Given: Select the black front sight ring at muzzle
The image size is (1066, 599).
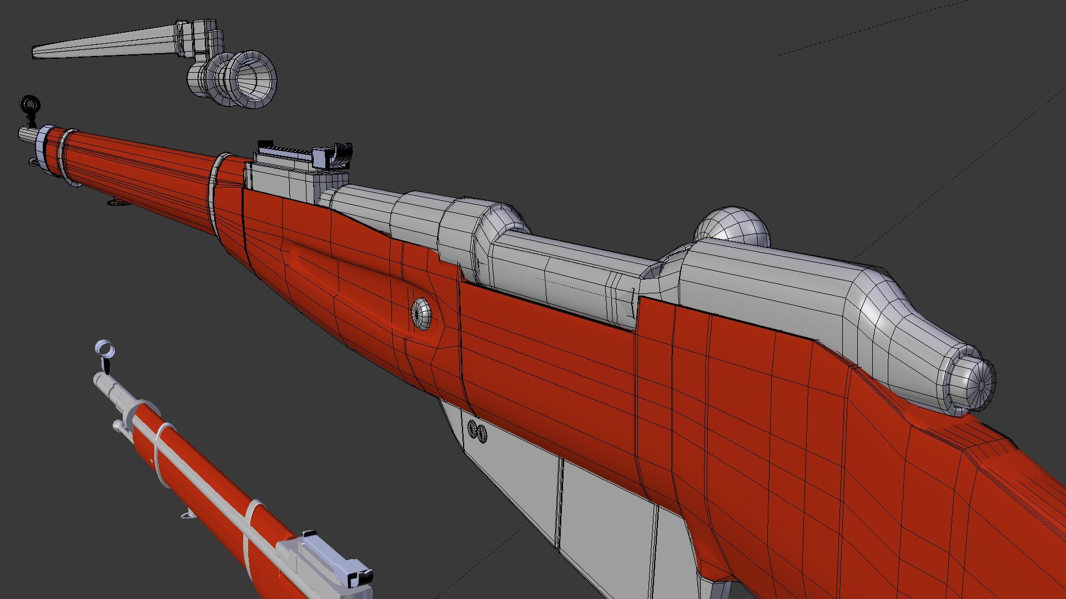Looking at the screenshot, I should click(29, 104).
